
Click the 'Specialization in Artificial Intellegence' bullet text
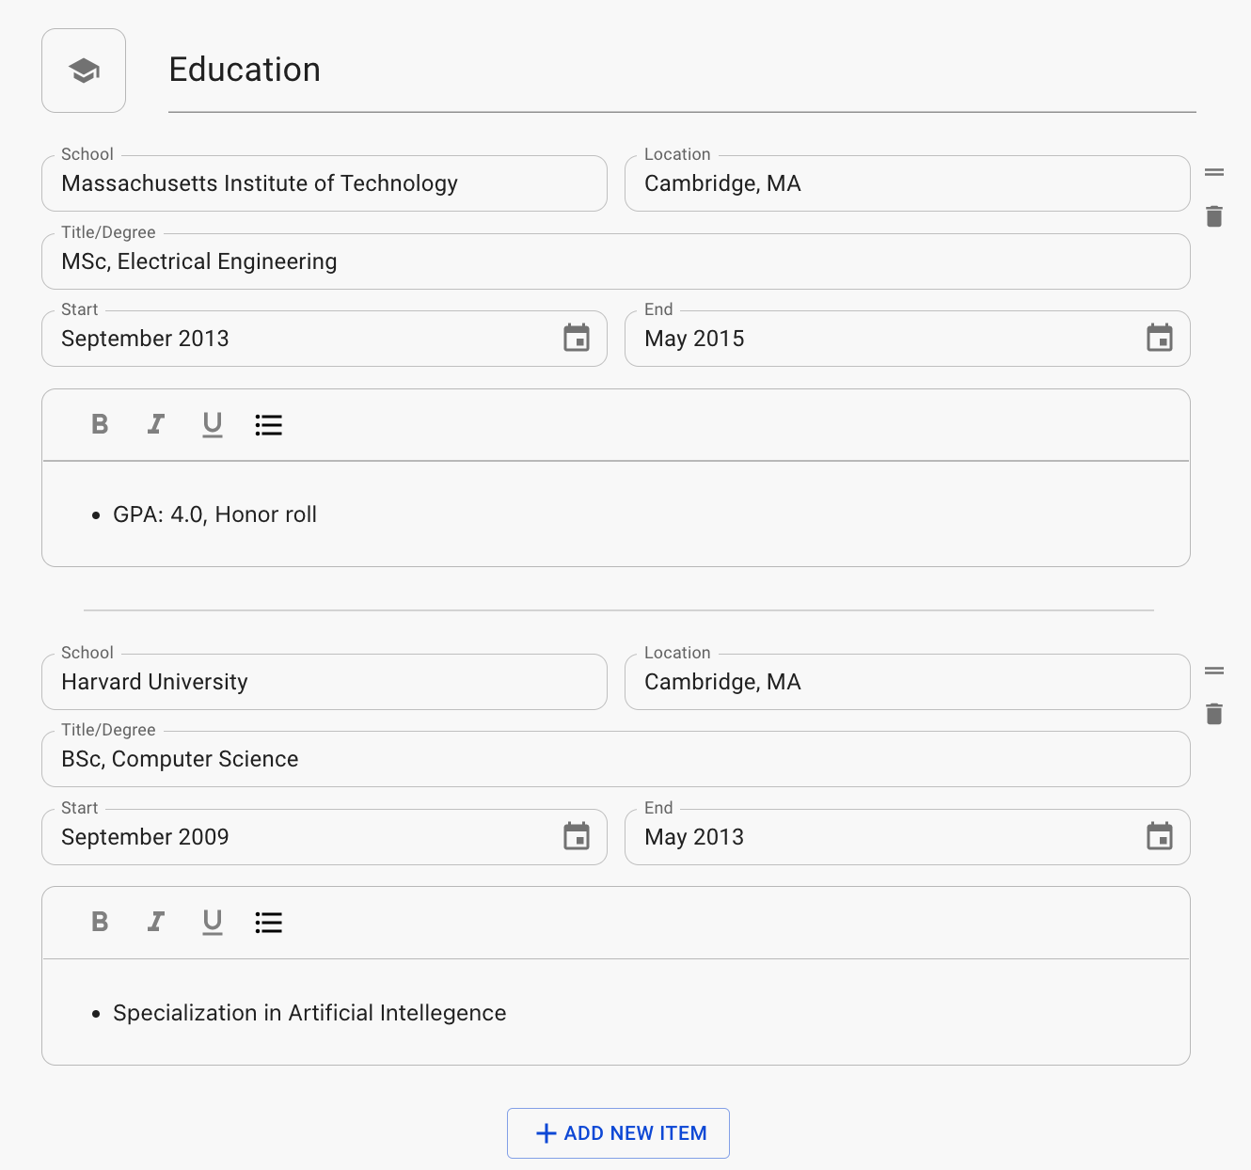309,1013
